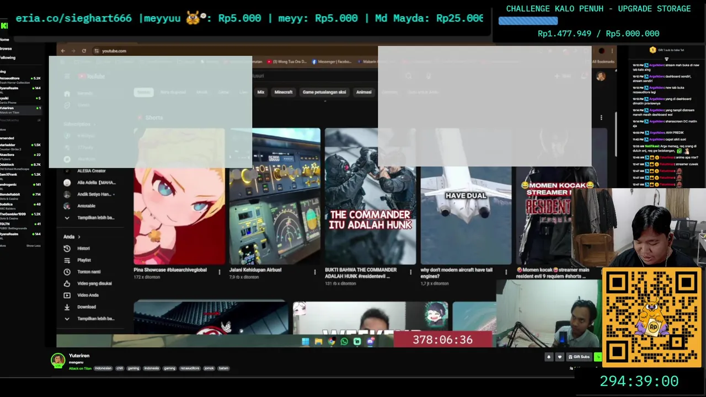This screenshot has width=706, height=397.
Task: Go to Kick Home
Action: pos(5,40)
